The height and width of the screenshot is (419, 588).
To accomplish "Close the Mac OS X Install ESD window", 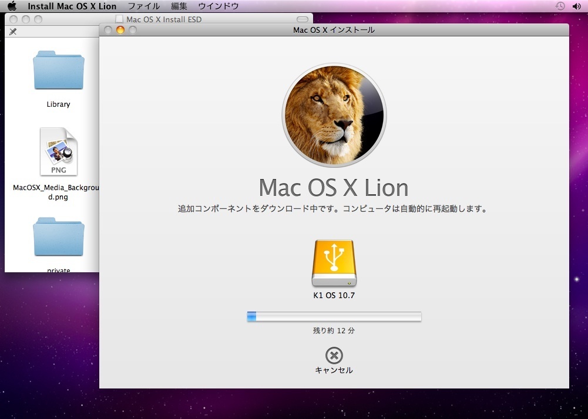I will click(13, 19).
